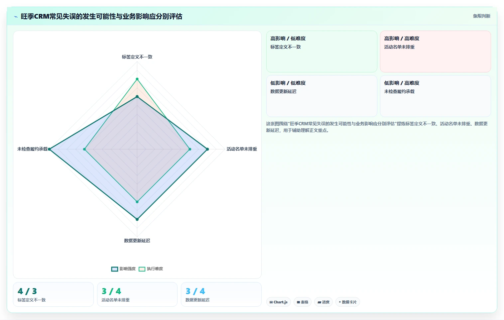Click radar axis label 活动名单未排重
The height and width of the screenshot is (320, 504).
[242, 149]
